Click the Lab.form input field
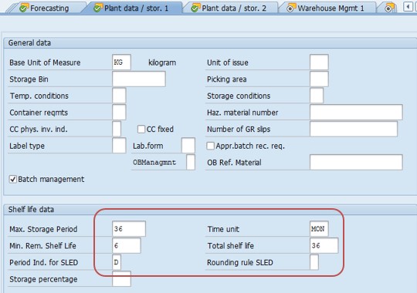 click(188, 146)
